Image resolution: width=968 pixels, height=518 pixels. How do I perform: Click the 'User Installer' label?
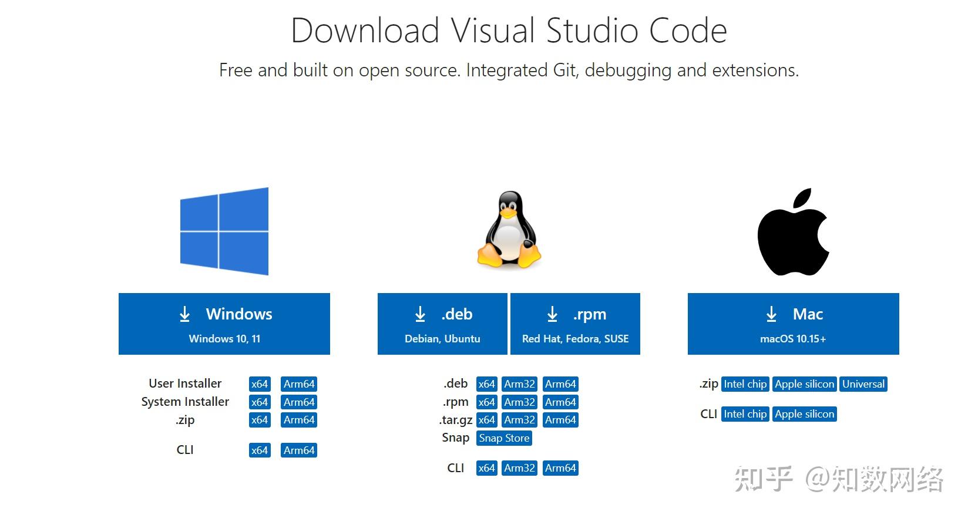(185, 384)
